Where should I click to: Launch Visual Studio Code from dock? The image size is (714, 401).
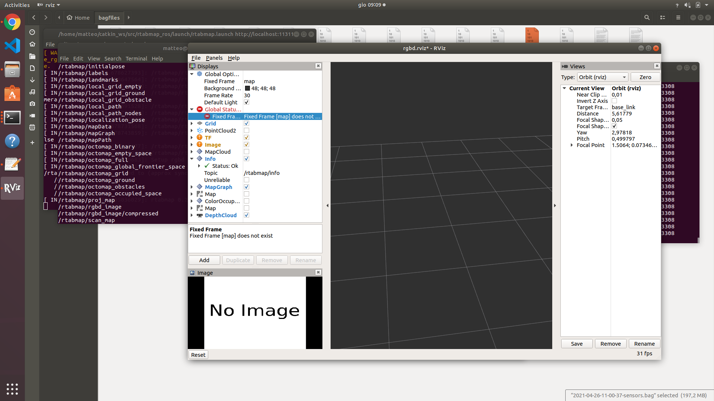(12, 46)
